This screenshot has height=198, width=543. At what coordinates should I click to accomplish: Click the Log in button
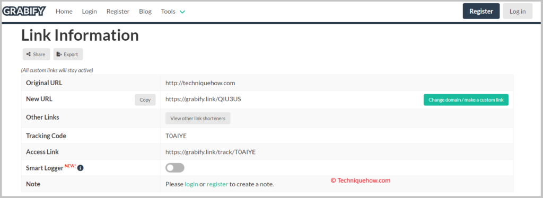click(518, 11)
